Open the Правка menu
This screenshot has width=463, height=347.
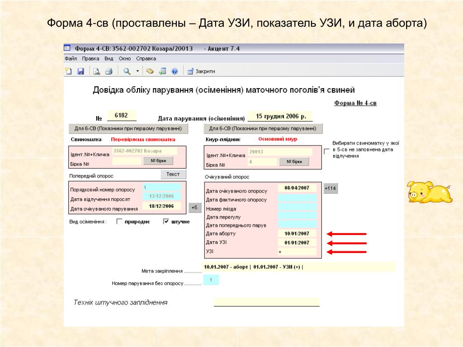click(x=90, y=58)
